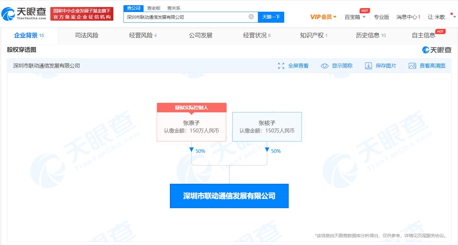This screenshot has width=458, height=245.
Task: Click the 查看高清图 text button
Action: 432,66
